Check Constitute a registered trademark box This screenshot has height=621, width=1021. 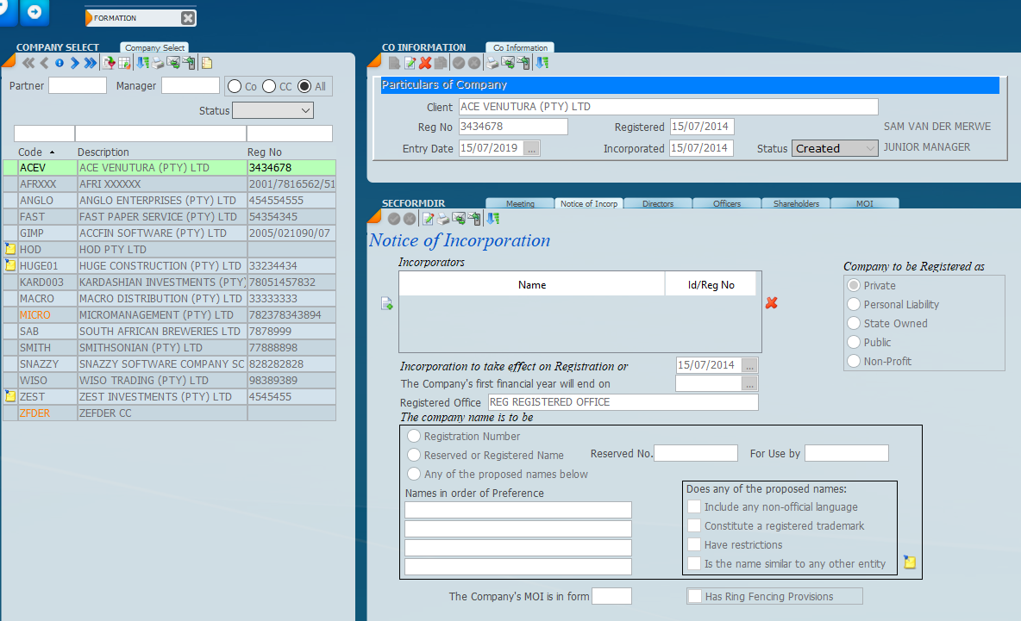(695, 525)
